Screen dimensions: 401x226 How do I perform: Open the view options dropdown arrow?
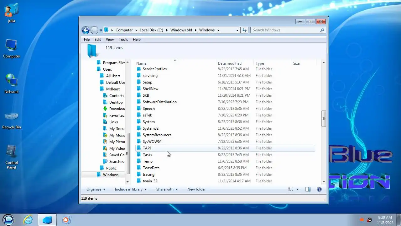tap(297, 189)
